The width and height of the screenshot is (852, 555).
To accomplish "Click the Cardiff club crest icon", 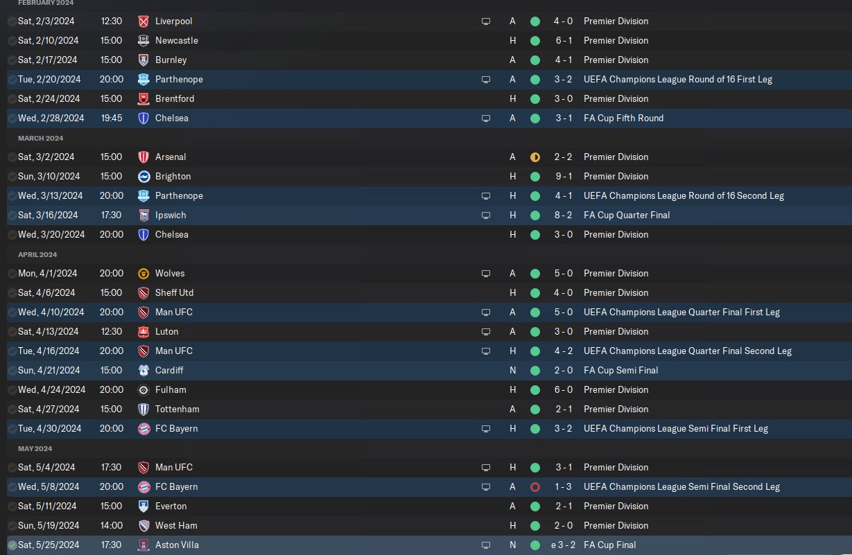I will (x=144, y=371).
